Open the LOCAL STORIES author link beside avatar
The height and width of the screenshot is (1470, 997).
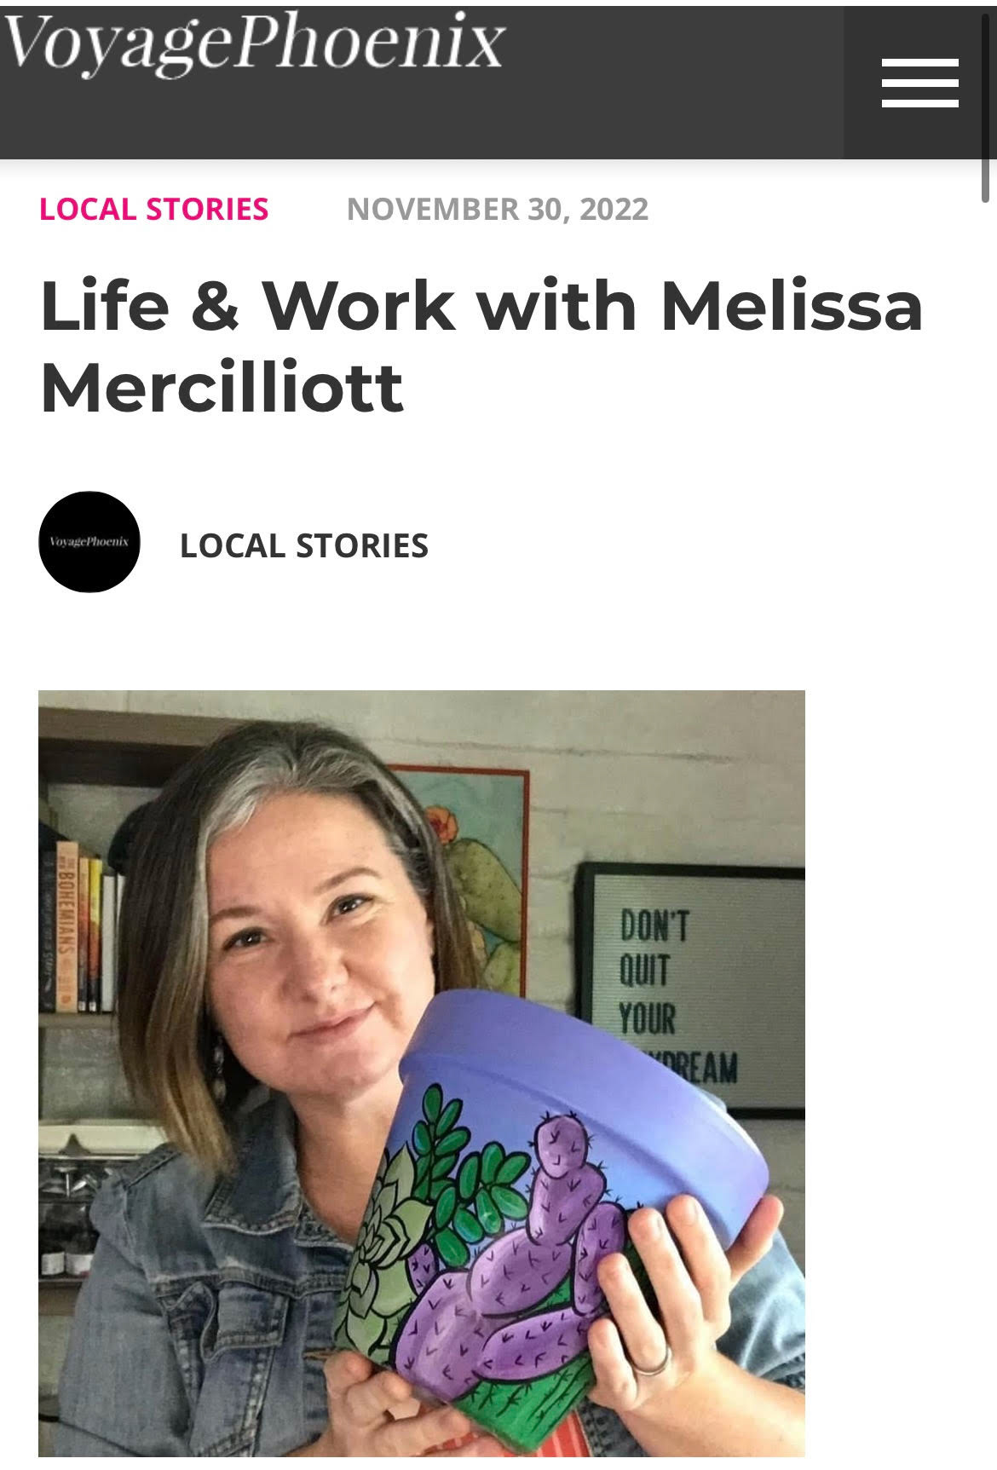(x=304, y=546)
